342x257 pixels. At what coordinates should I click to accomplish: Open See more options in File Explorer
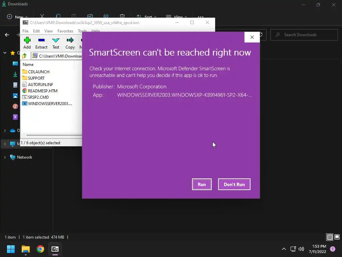coord(201,17)
